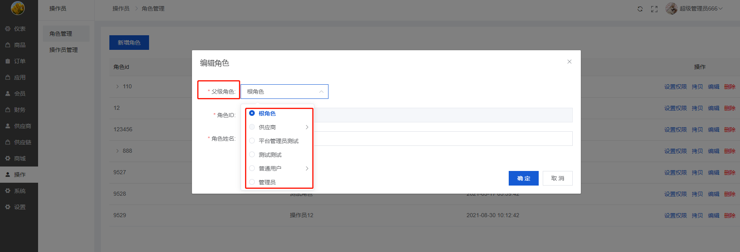This screenshot has height=252, width=740.
Task: Click the 角色姓名 input field
Action: pos(442,139)
